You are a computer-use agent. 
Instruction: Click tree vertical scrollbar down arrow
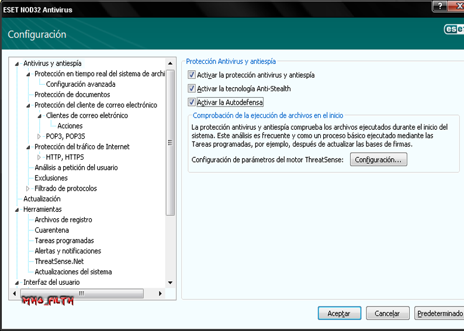170,282
